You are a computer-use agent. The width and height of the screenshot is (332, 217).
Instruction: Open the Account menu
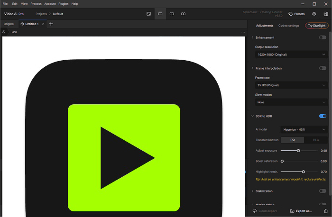[x=50, y=4]
